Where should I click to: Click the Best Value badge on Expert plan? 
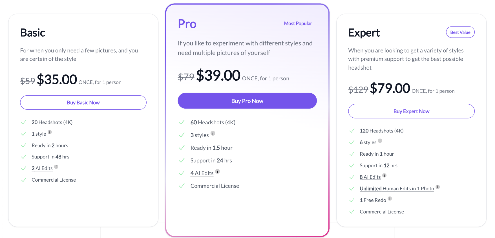pos(460,32)
